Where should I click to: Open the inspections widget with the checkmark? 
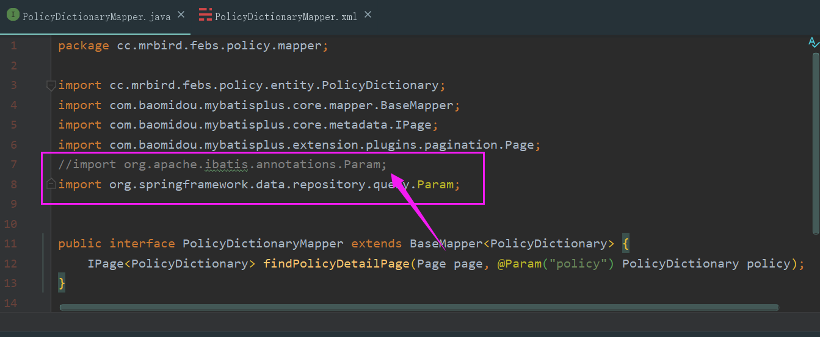tap(813, 42)
